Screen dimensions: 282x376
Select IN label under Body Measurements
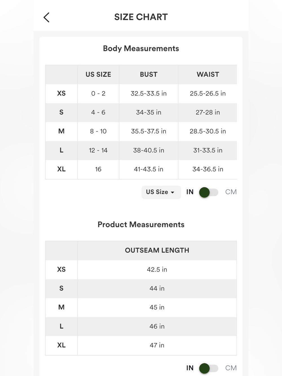[x=190, y=192]
